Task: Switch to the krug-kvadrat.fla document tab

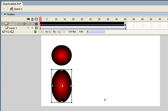Action: point(12,4)
